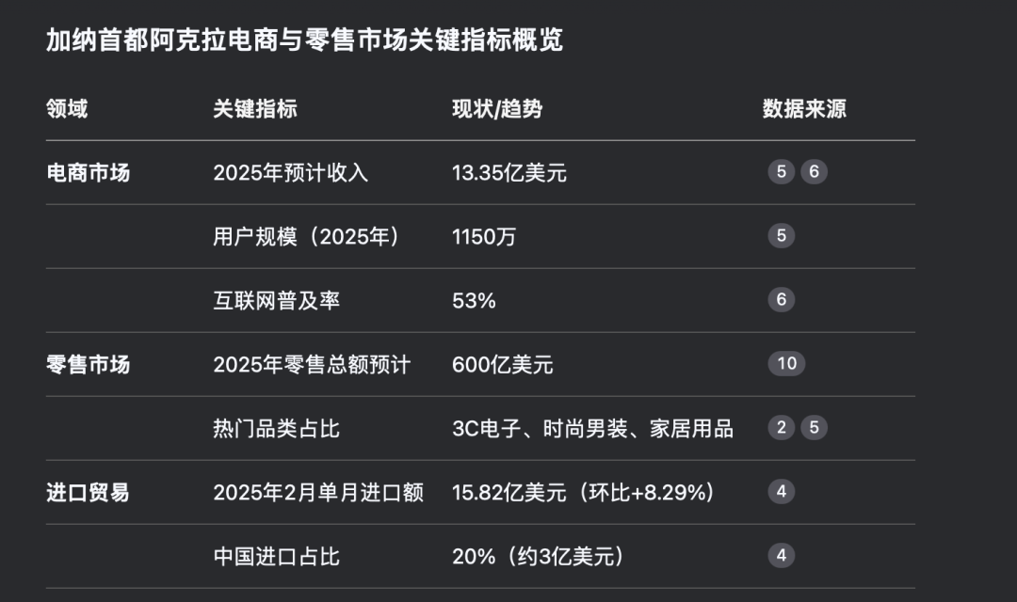
Task: Open citation 2 in 热门品类占比 row
Action: (x=781, y=428)
